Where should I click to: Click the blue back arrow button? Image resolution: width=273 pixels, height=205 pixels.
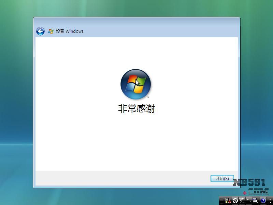[x=40, y=31]
